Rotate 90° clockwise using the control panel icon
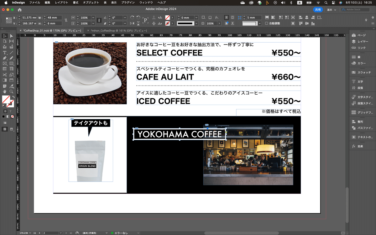376x235 pixels. point(132,18)
